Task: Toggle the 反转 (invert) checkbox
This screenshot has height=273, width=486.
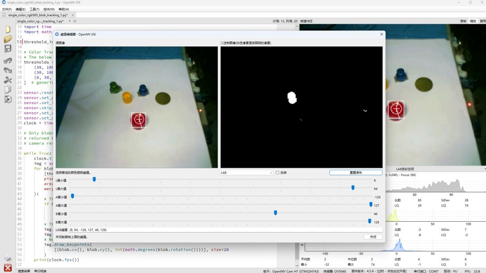Action: pyautogui.click(x=278, y=172)
